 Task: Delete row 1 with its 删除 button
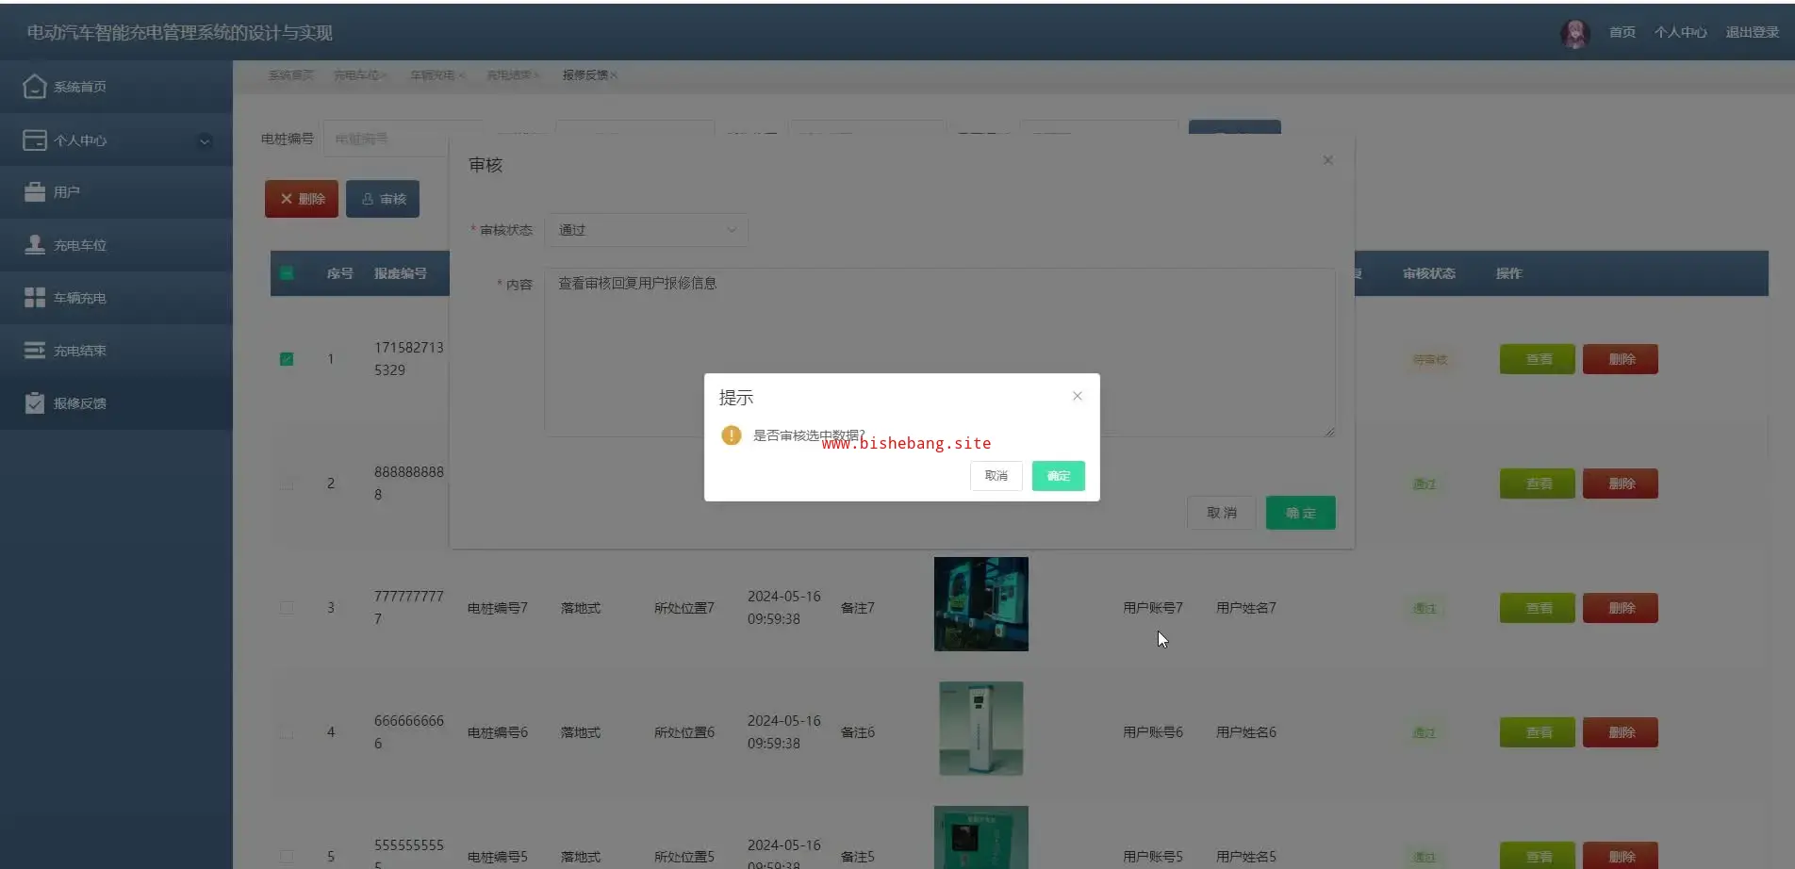[x=1621, y=359]
